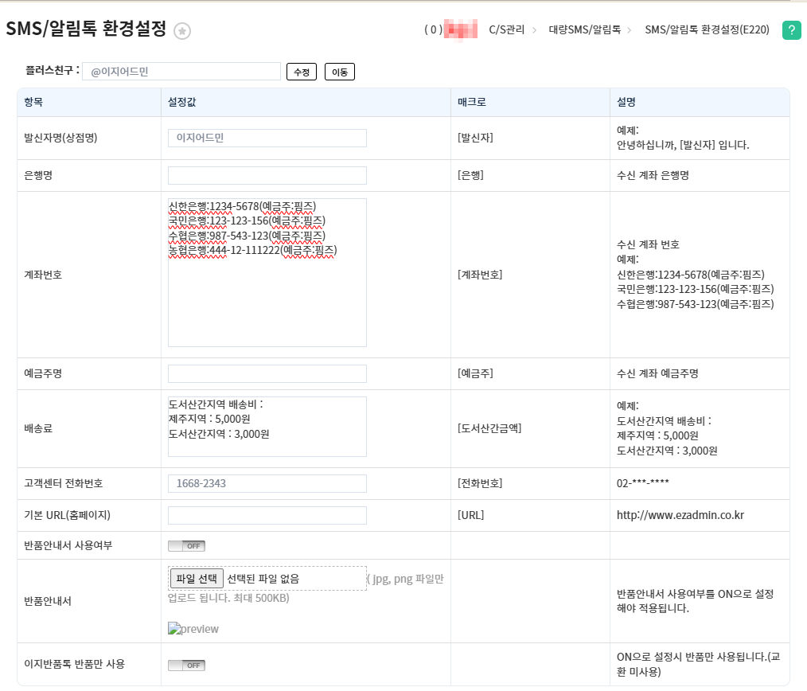The height and width of the screenshot is (691, 807).
Task: Click the blurred user avatar in header
Action: pyautogui.click(x=461, y=30)
